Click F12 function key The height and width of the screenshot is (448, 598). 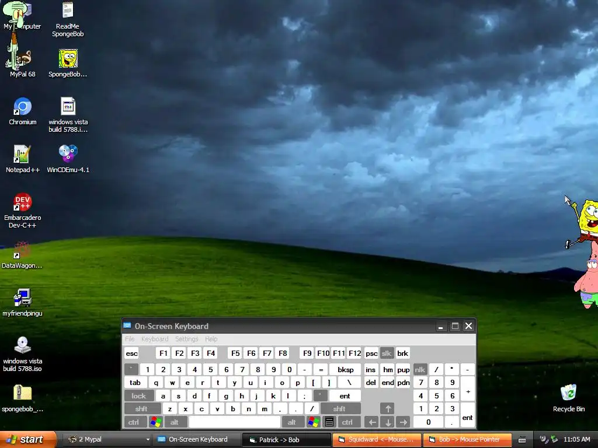click(354, 353)
